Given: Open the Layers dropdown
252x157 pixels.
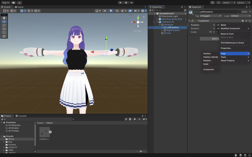Looking at the screenshot, I should [x=229, y=3].
